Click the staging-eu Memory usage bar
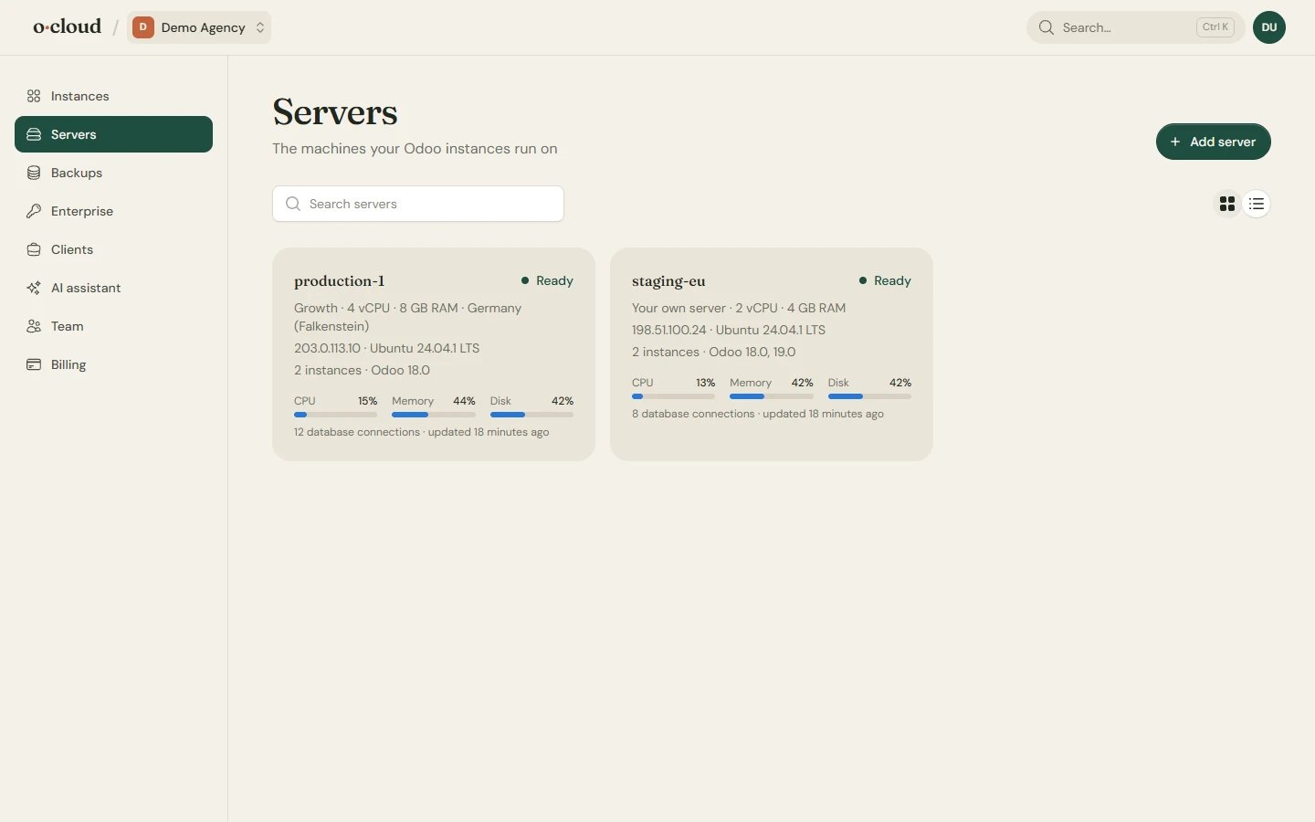The height and width of the screenshot is (822, 1315). [x=772, y=396]
